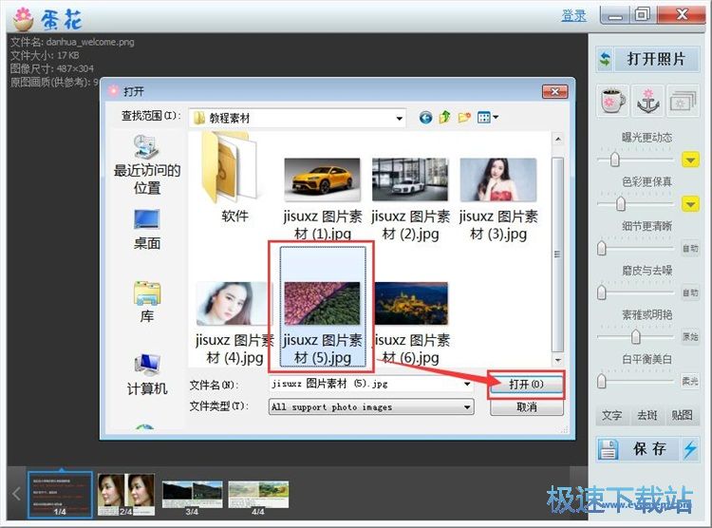Screen dimensions: 712x528
Task: Select 桌面 in the places sidebar
Action: click(x=147, y=228)
